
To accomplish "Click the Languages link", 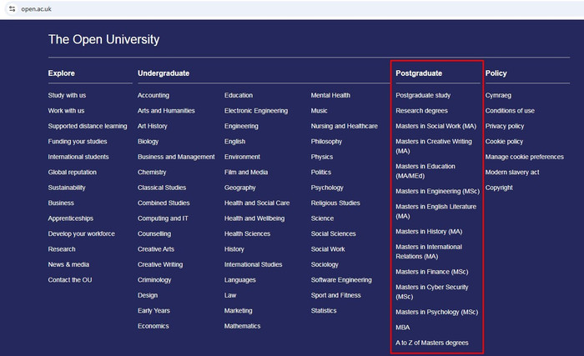I will pyautogui.click(x=240, y=279).
